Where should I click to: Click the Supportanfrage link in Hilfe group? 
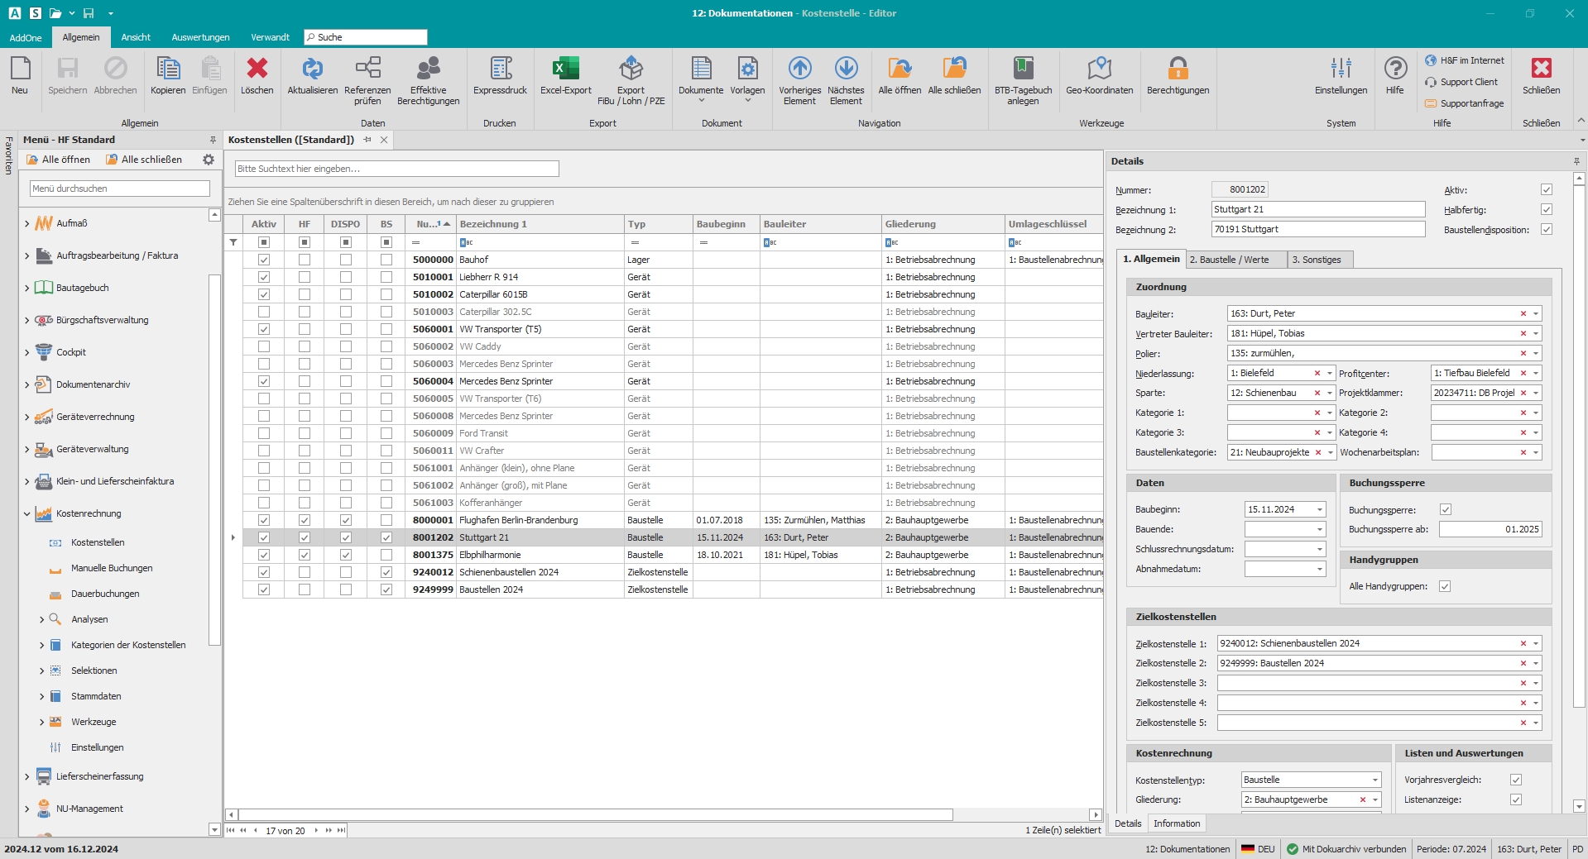1471,103
